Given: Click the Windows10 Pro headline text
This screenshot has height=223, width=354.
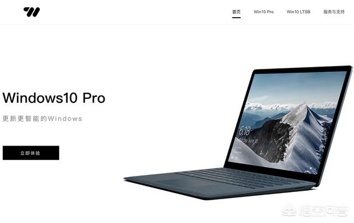Looking at the screenshot, I should click(54, 98).
